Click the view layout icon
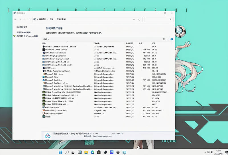Screen dimensions: 228x155 point(164,39)
